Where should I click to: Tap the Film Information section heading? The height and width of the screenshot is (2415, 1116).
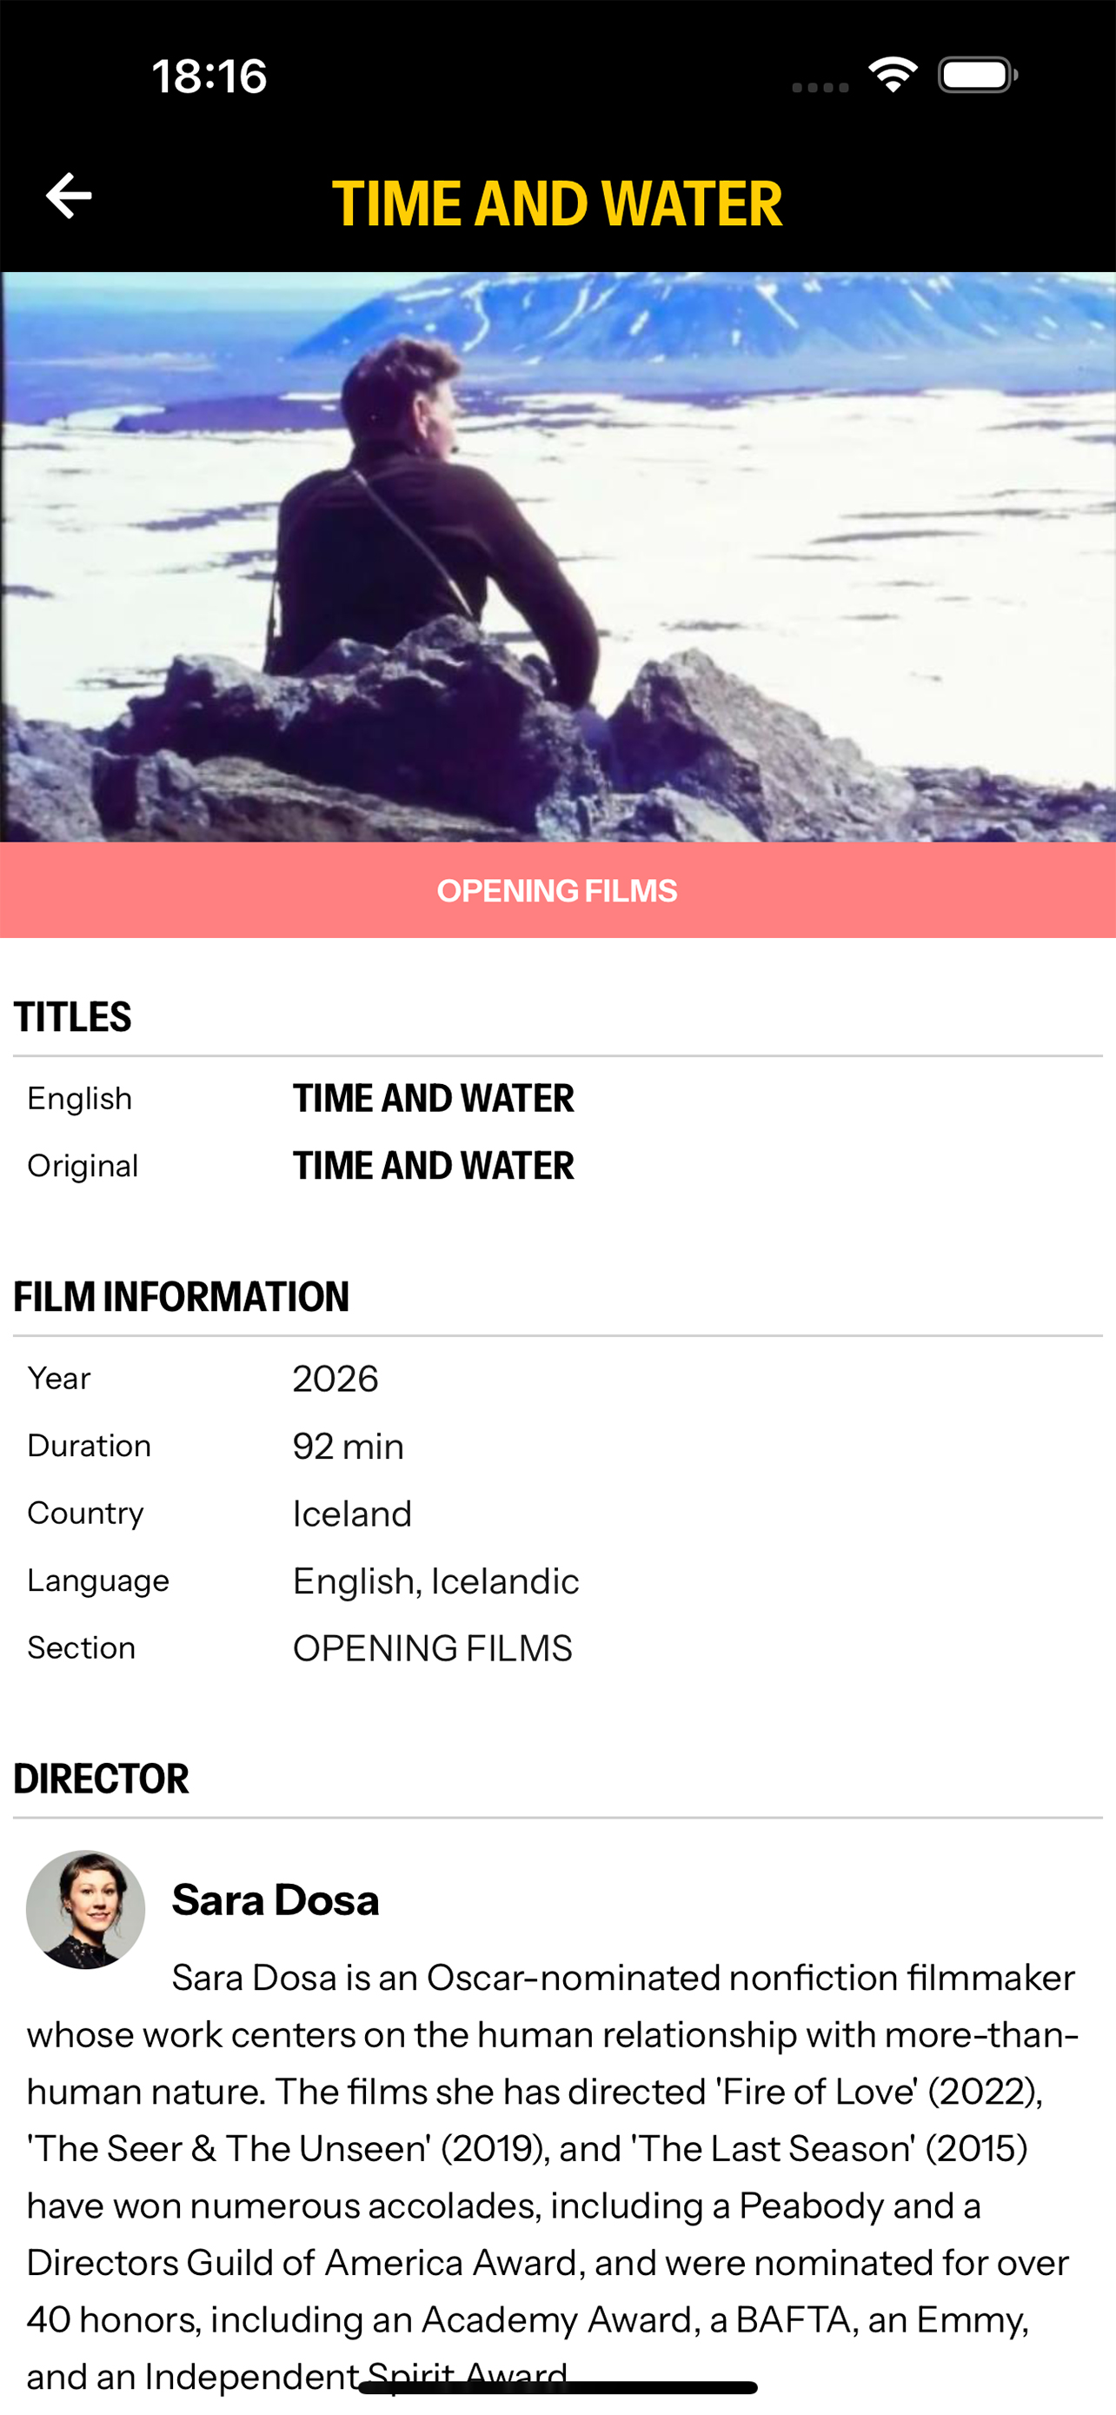click(x=181, y=1296)
